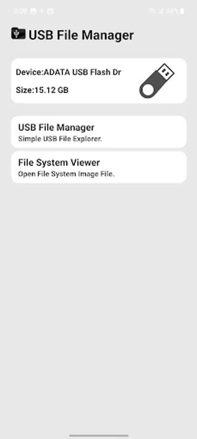Tap the clock time in status bar
The image size is (197, 439).
pos(20,11)
